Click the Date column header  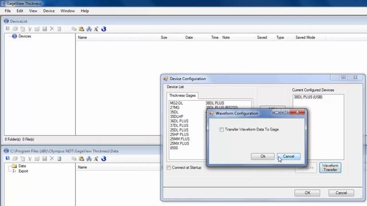pyautogui.click(x=189, y=37)
